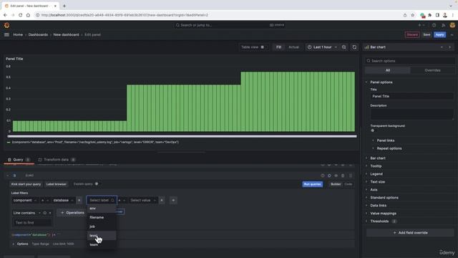
Task: Open the user avatar menu
Action: [x=452, y=25]
